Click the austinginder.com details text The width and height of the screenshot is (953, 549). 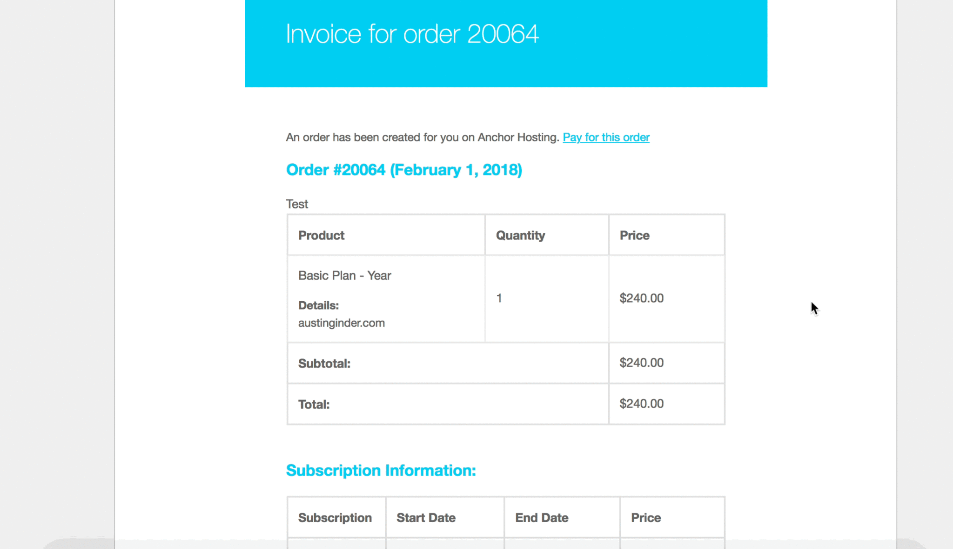(341, 323)
